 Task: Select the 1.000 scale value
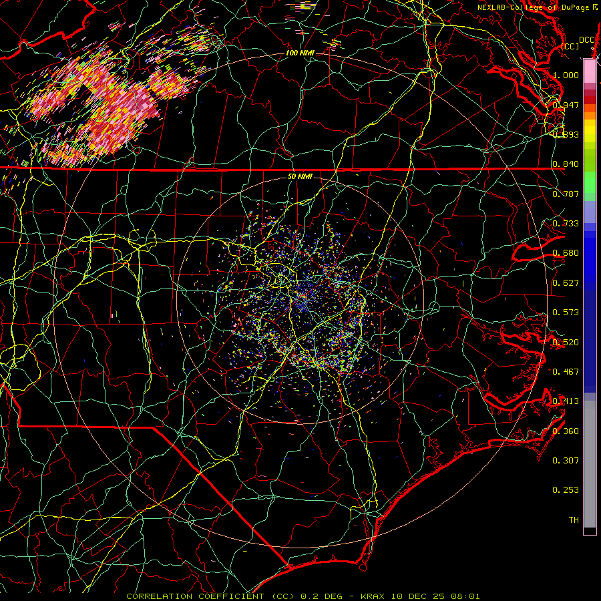(566, 75)
